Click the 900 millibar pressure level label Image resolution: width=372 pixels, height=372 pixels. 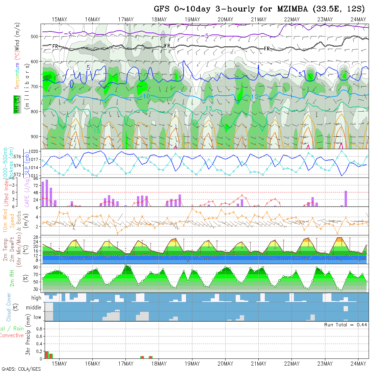pos(34,137)
